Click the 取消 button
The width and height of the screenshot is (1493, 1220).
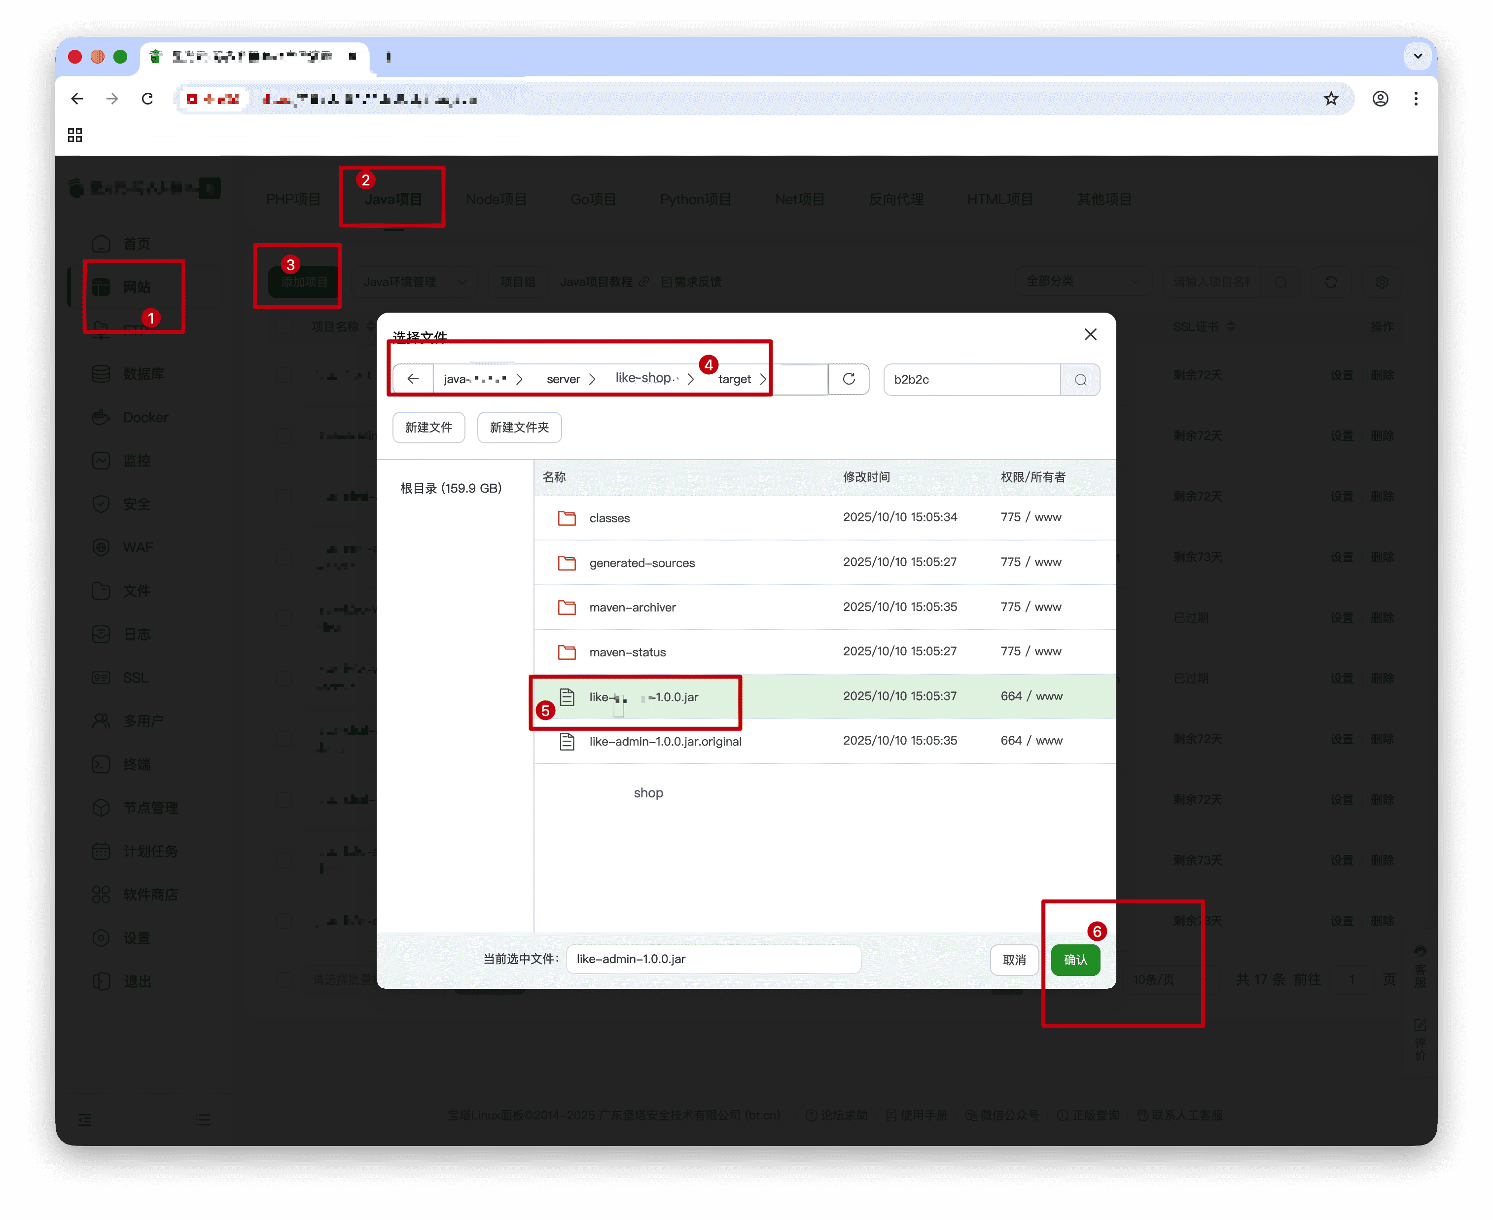[1014, 959]
